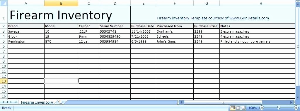The width and height of the screenshot is (300, 111).
Task: Go to first sheet navigation arrow
Action: [3, 102]
